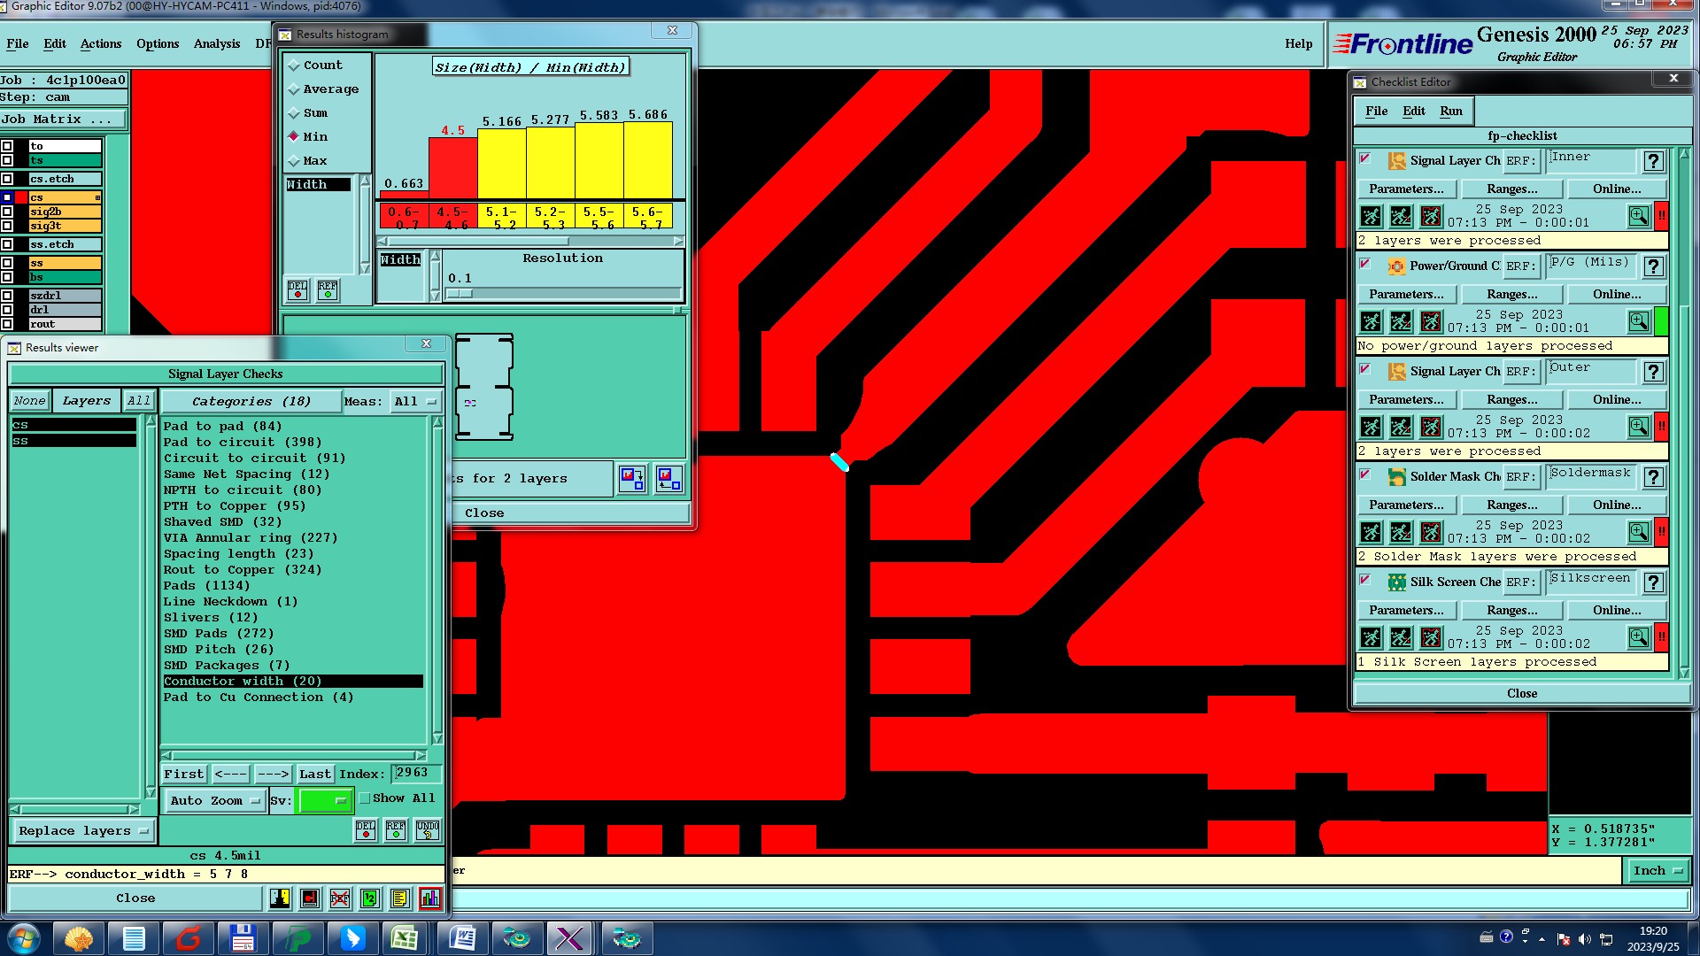The image size is (1700, 956).
Task: View results magnifier for Solder Mask check
Action: pos(1639,532)
